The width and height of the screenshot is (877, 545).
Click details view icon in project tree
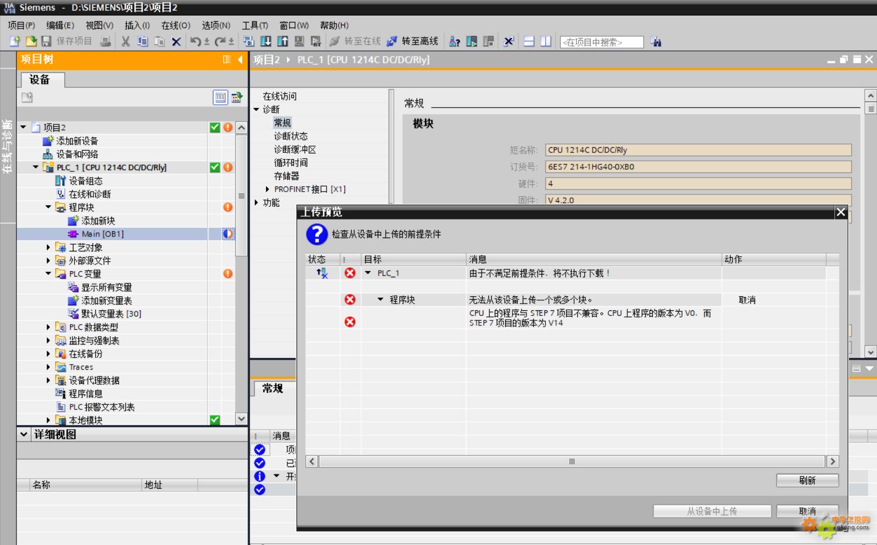click(220, 97)
